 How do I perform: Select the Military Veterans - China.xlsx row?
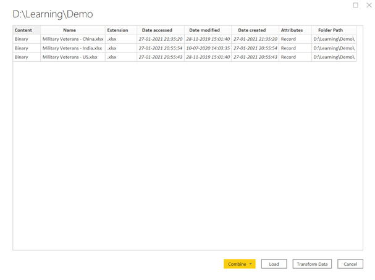point(72,39)
